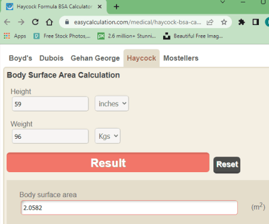
Task: Switch to the Mostellers tab
Action: [x=181, y=58]
